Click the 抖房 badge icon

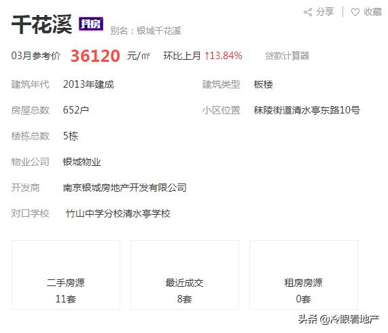(91, 24)
